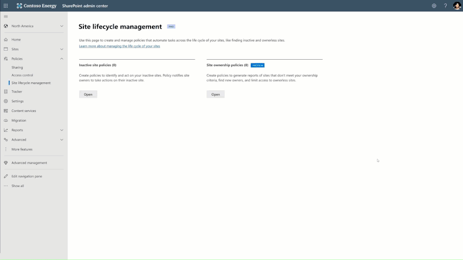Click 'Inactive site policies (0)' heading
The width and height of the screenshot is (463, 260).
[97, 65]
